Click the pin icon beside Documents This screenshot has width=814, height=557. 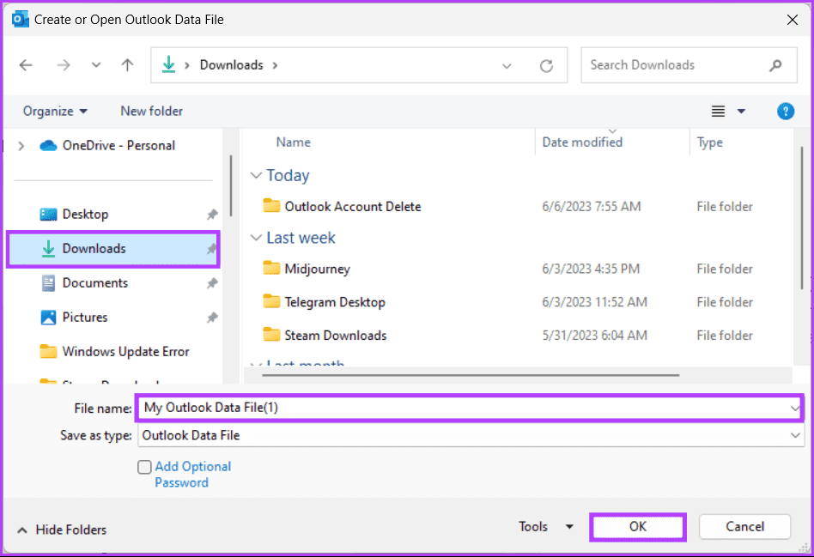pos(212,283)
